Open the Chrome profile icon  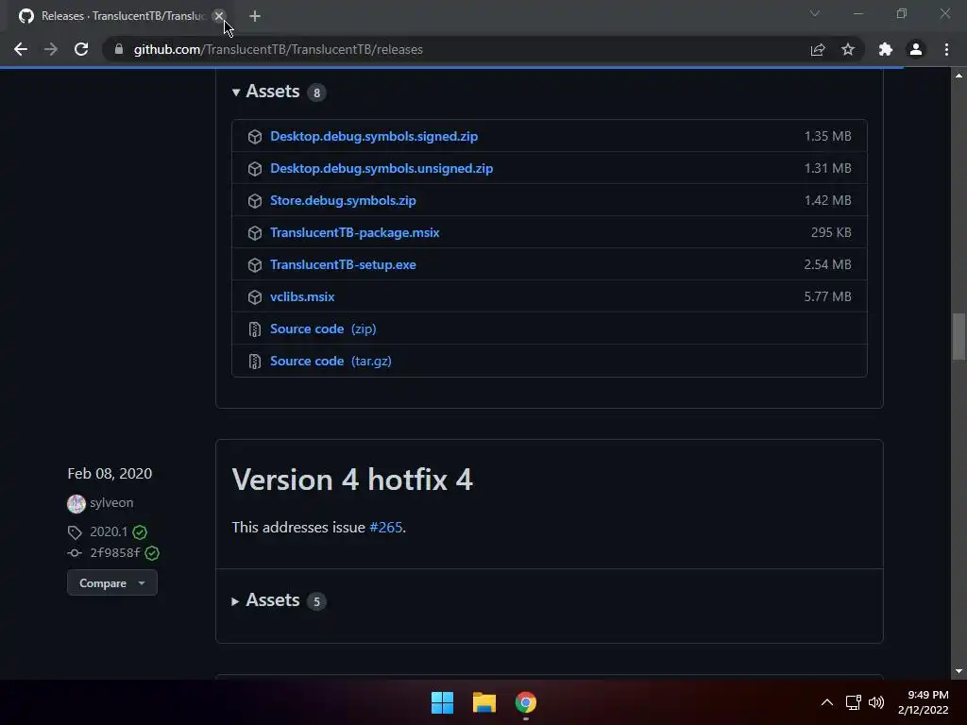click(x=916, y=49)
